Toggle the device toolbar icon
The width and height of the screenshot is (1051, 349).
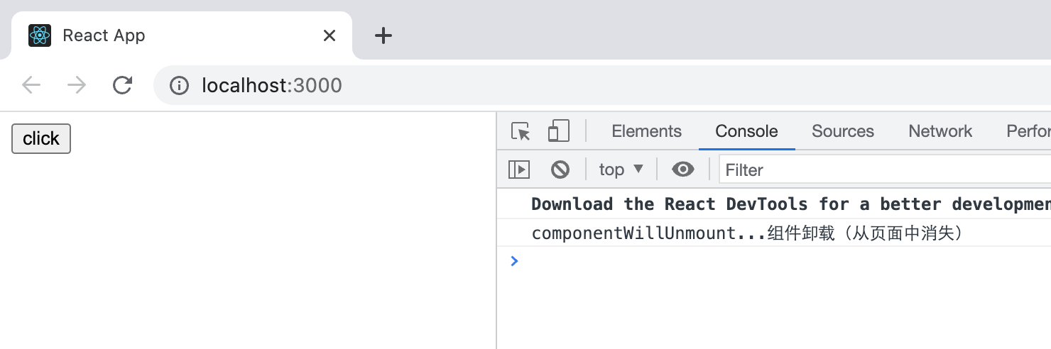pyautogui.click(x=559, y=131)
